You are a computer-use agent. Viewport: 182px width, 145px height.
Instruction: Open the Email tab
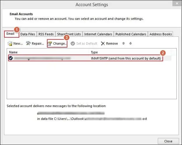(11, 34)
